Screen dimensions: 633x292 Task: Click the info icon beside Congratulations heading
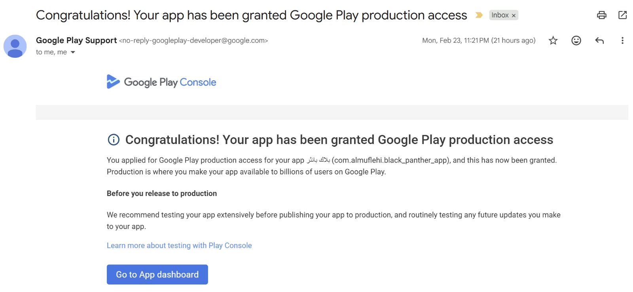click(x=114, y=140)
